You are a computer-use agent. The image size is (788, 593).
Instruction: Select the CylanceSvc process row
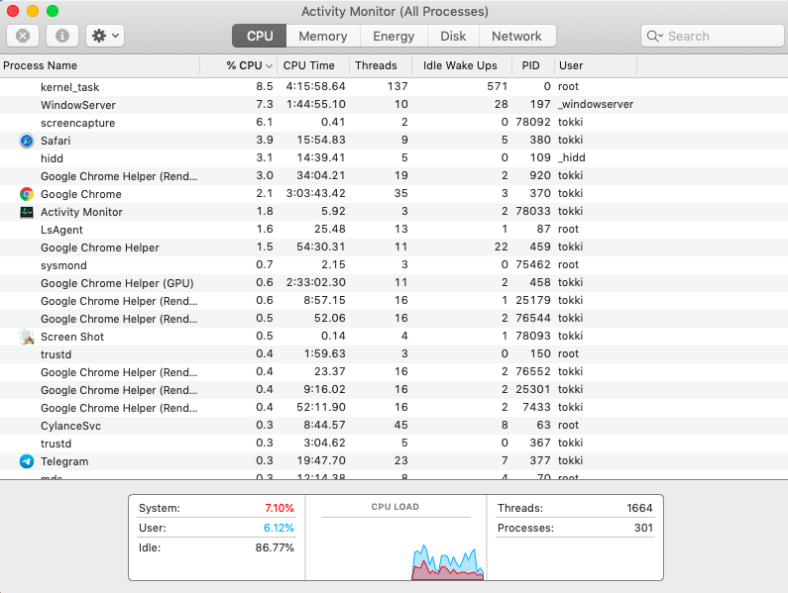click(394, 426)
